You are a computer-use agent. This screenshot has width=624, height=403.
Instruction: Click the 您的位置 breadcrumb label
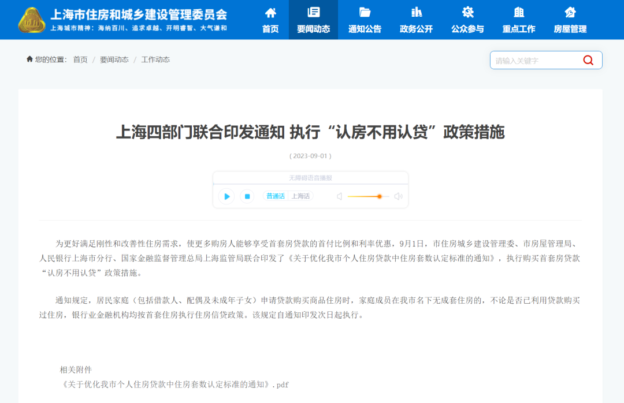pos(50,59)
